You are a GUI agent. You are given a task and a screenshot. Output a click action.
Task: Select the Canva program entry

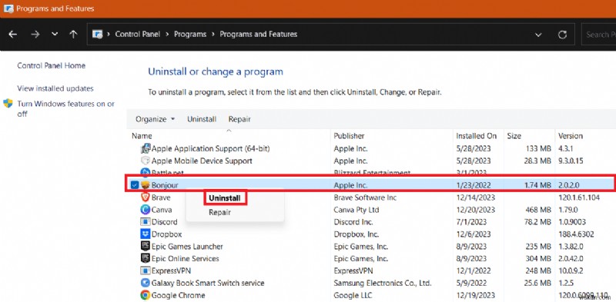[162, 210]
